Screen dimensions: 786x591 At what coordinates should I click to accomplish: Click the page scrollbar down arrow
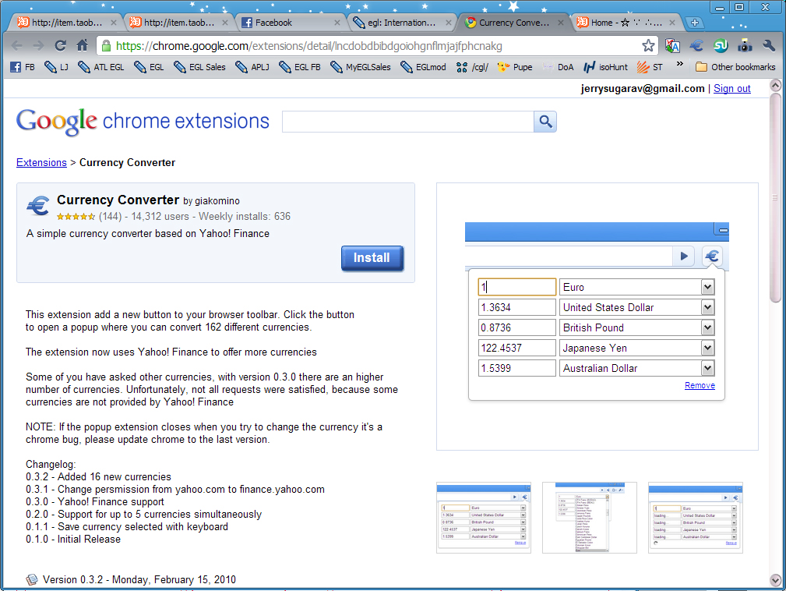775,580
